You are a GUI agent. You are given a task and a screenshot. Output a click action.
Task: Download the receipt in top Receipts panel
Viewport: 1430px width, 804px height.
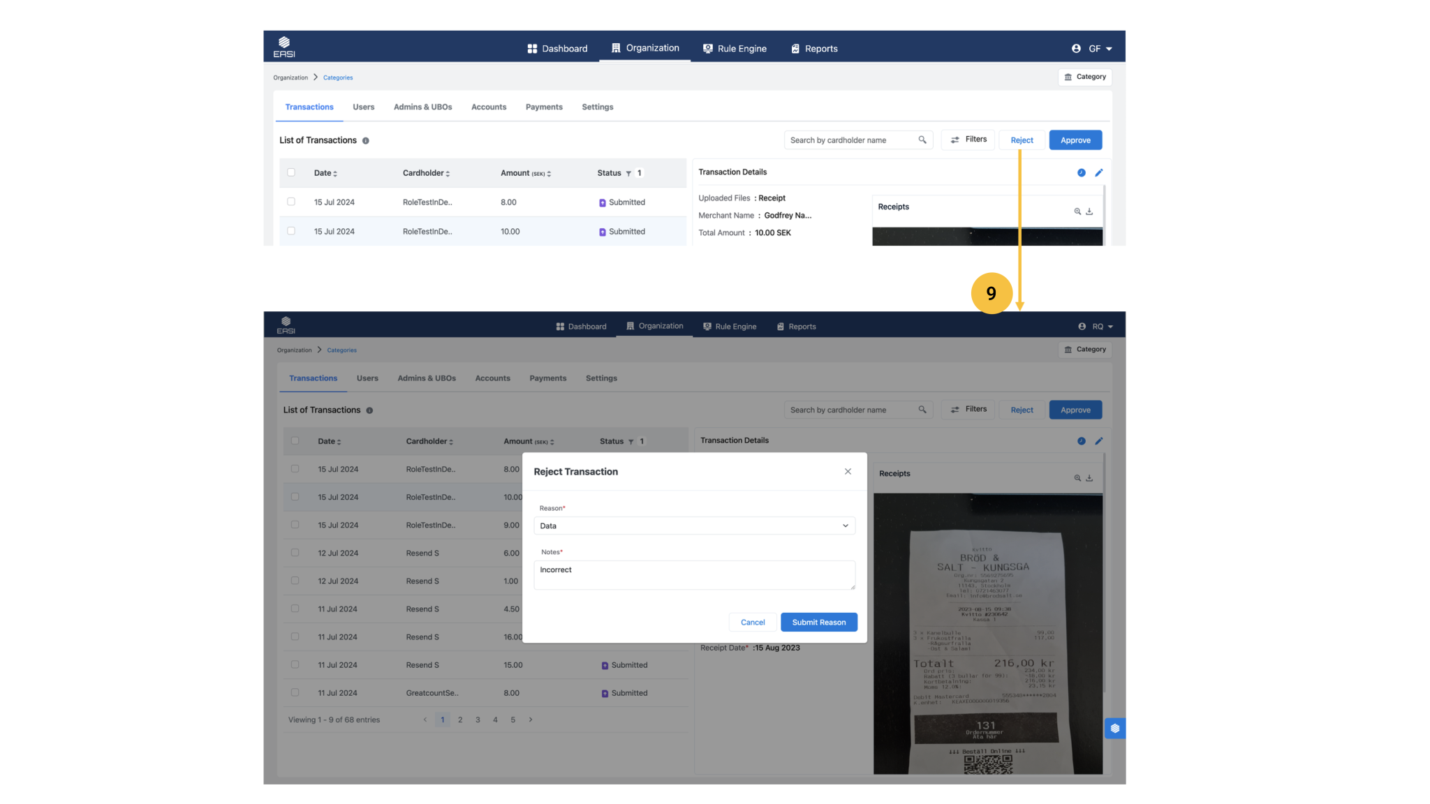pyautogui.click(x=1089, y=211)
